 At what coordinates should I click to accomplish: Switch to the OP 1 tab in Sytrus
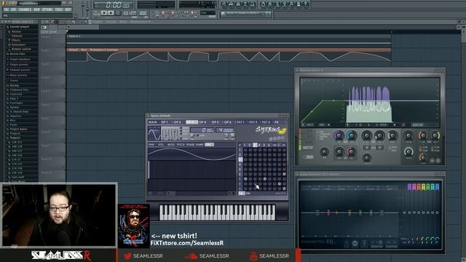pyautogui.click(x=165, y=122)
